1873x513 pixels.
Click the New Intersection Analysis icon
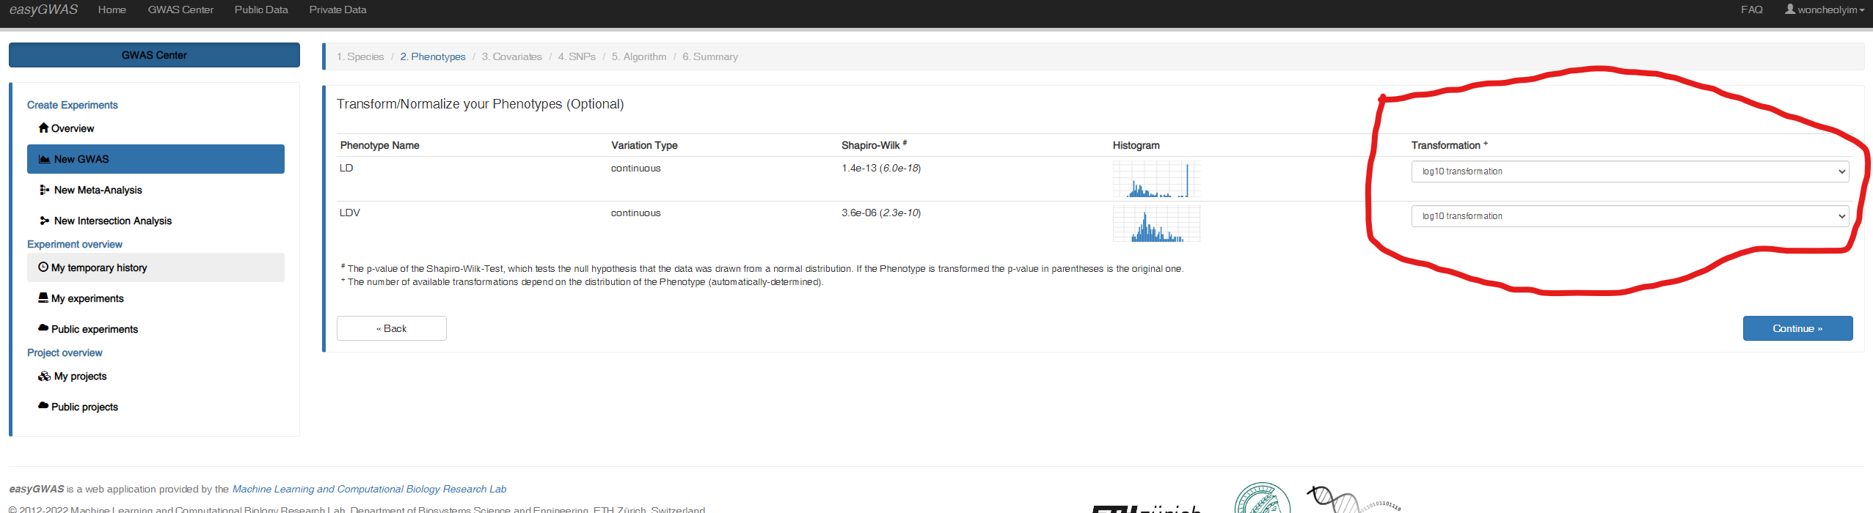(44, 221)
